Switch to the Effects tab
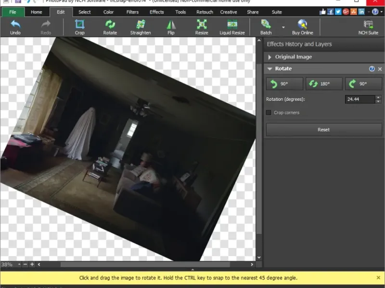The width and height of the screenshot is (385, 288). (x=157, y=12)
